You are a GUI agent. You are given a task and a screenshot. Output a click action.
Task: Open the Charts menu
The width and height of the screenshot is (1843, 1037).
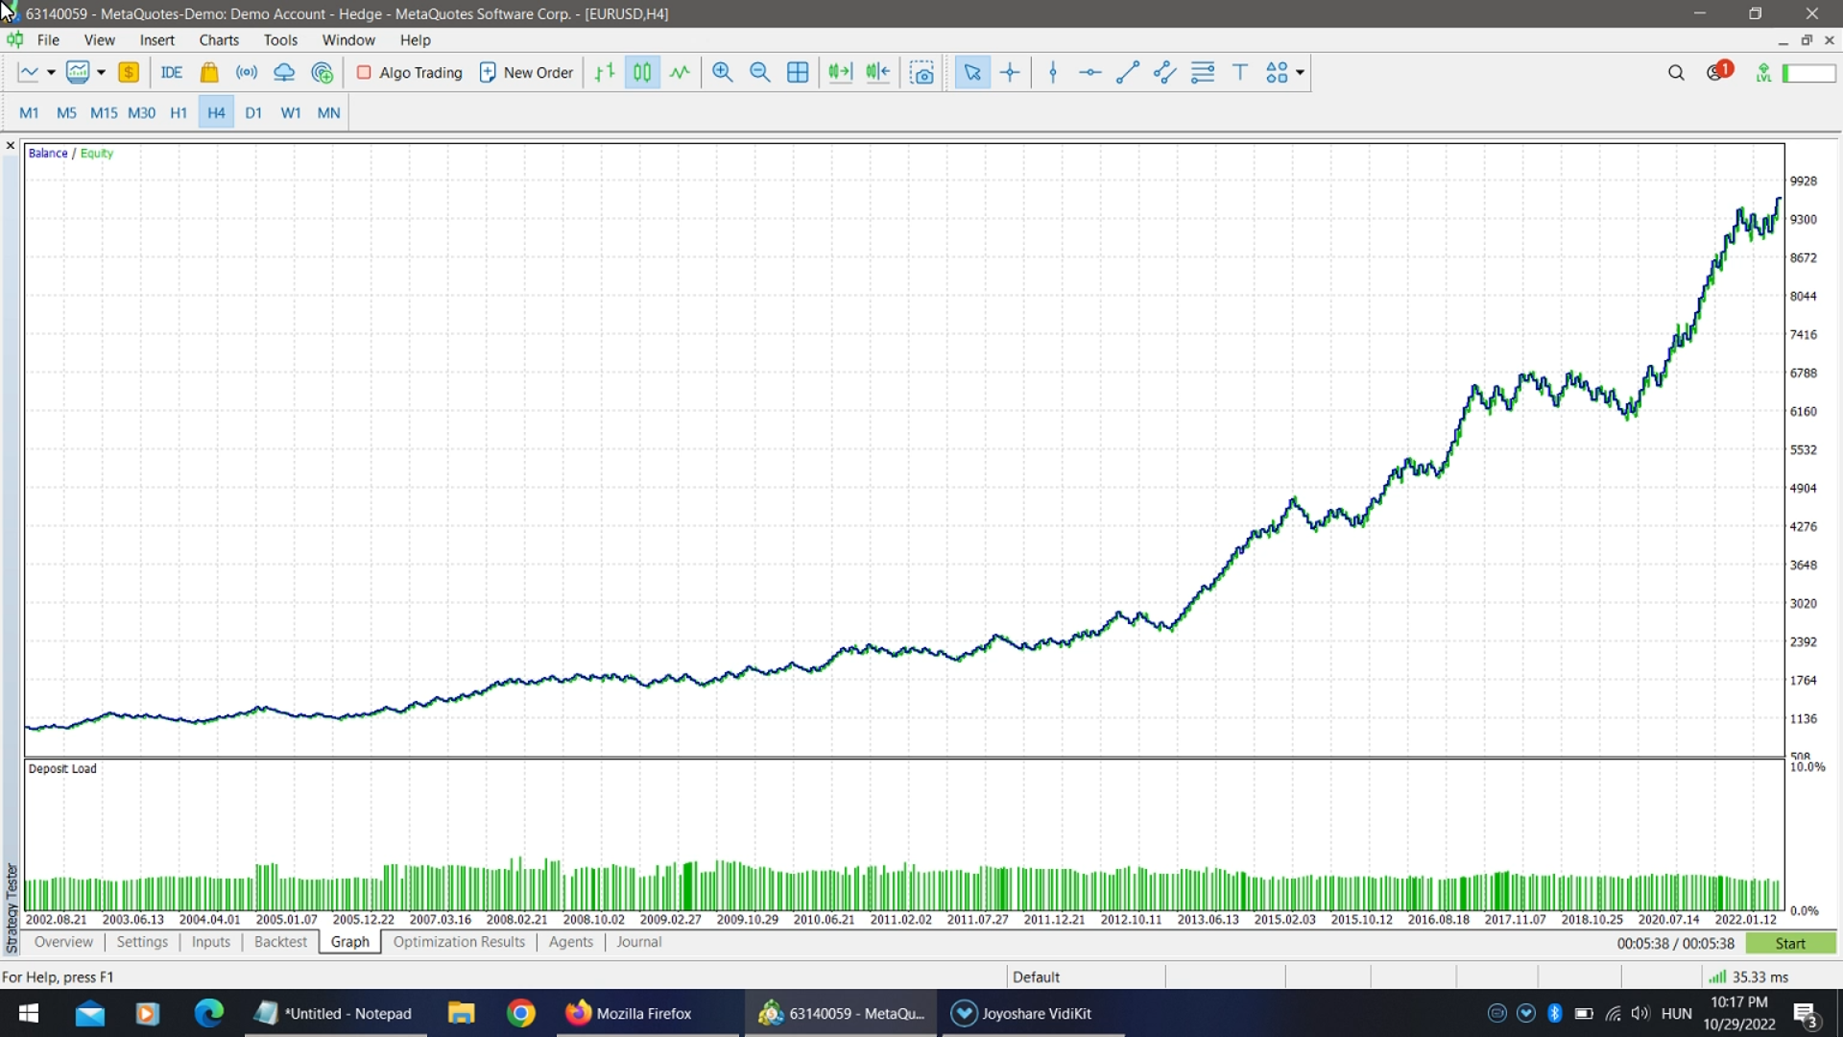coord(219,40)
